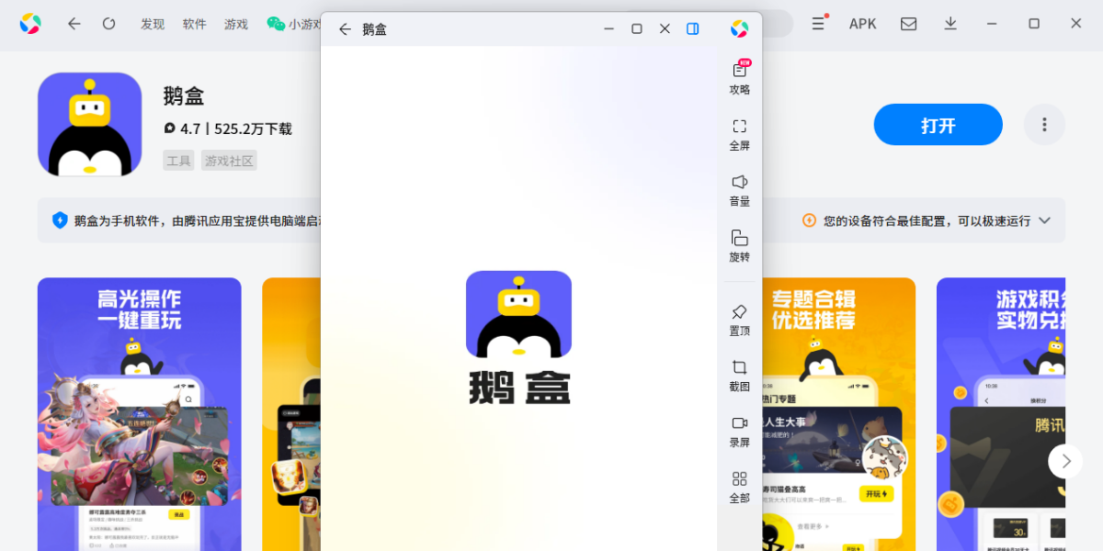Viewport: 1103px width, 551px height.
Task: Take a screenshot with 截图 icon
Action: pyautogui.click(x=739, y=369)
